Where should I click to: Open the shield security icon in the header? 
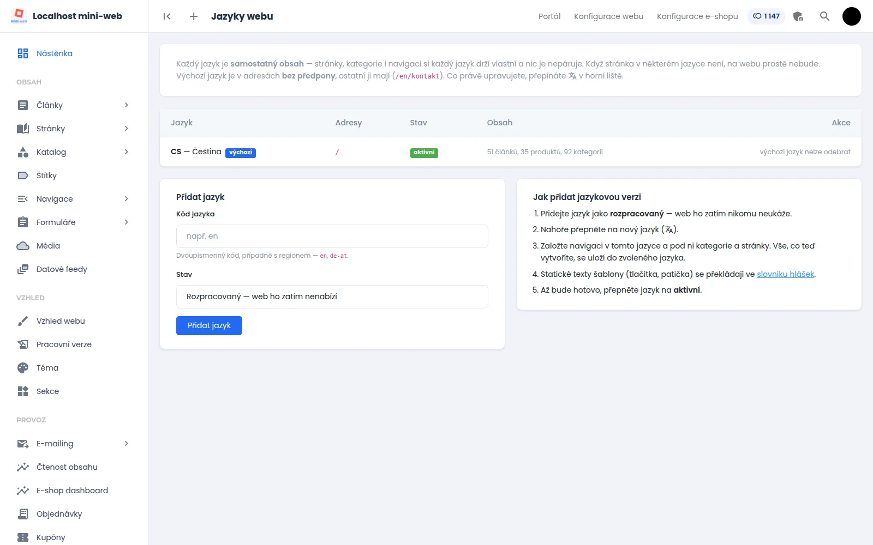pos(798,16)
